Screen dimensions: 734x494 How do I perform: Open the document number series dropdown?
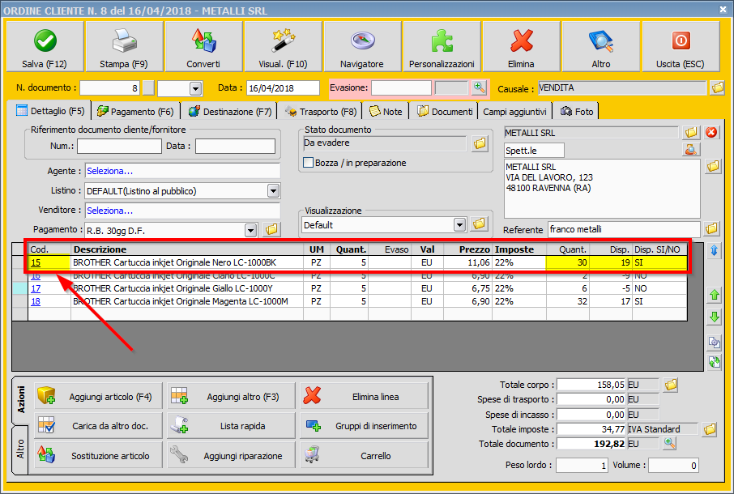[x=196, y=88]
